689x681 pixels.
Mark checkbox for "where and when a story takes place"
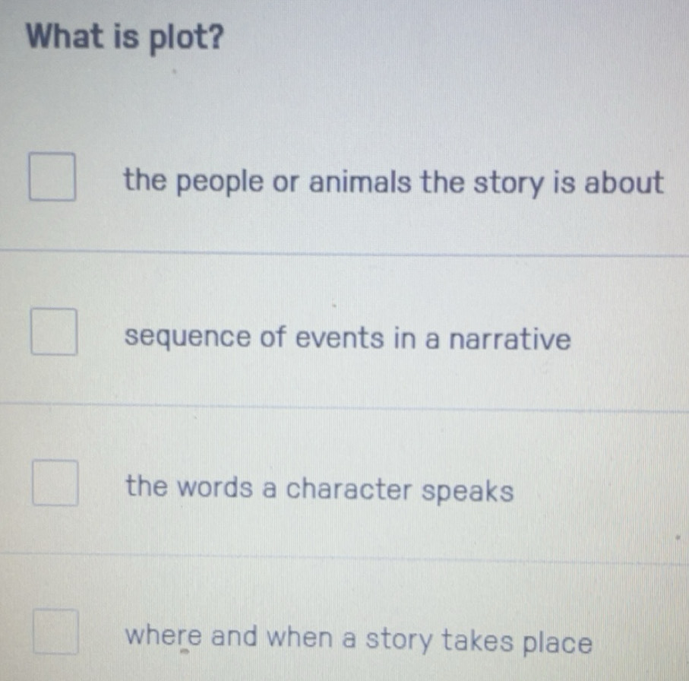pos(55,632)
